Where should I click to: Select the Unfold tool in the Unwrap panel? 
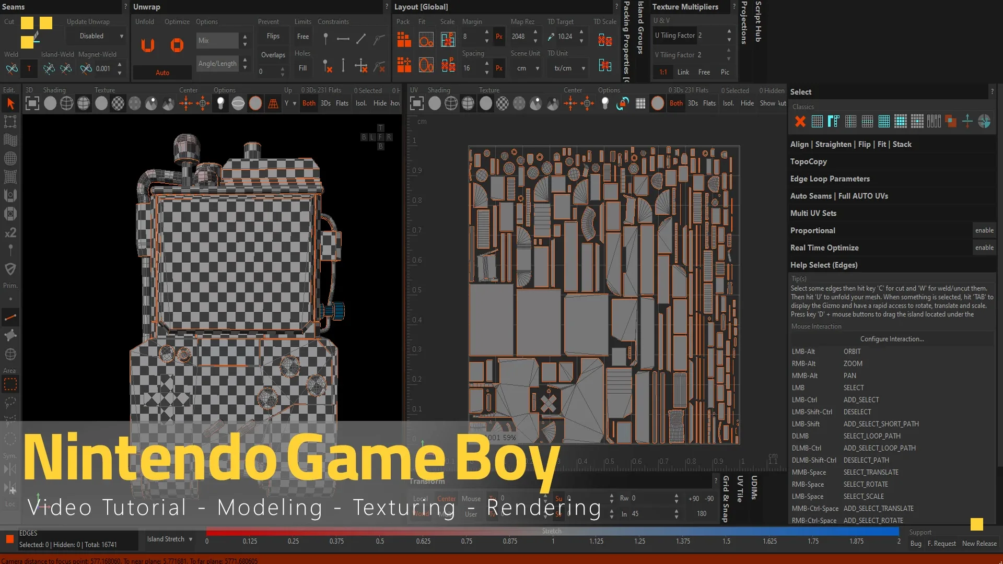147,45
